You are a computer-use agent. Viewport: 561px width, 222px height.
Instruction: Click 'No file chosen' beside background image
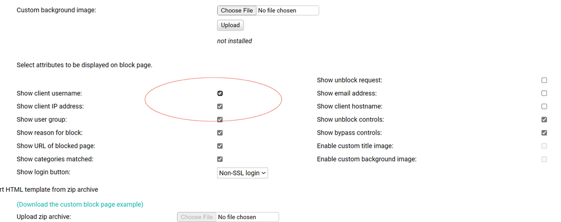(x=277, y=11)
